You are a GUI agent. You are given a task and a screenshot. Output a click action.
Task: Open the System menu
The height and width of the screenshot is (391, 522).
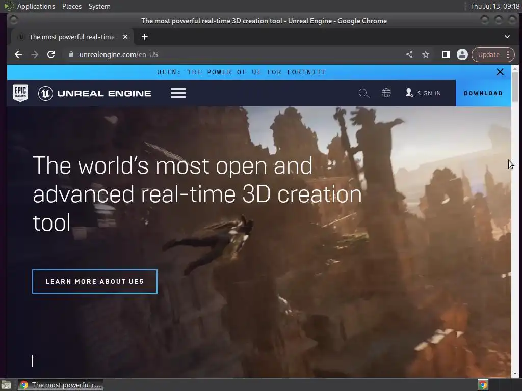pyautogui.click(x=99, y=6)
